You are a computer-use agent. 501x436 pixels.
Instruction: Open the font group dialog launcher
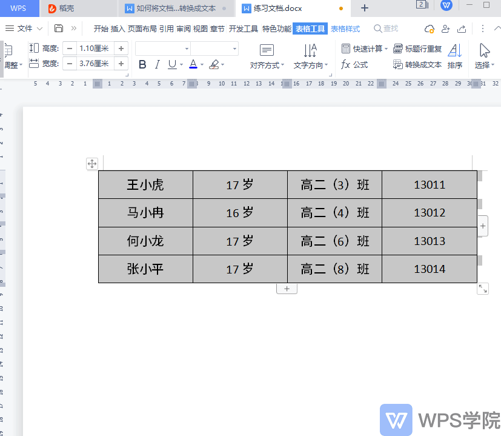127,75
